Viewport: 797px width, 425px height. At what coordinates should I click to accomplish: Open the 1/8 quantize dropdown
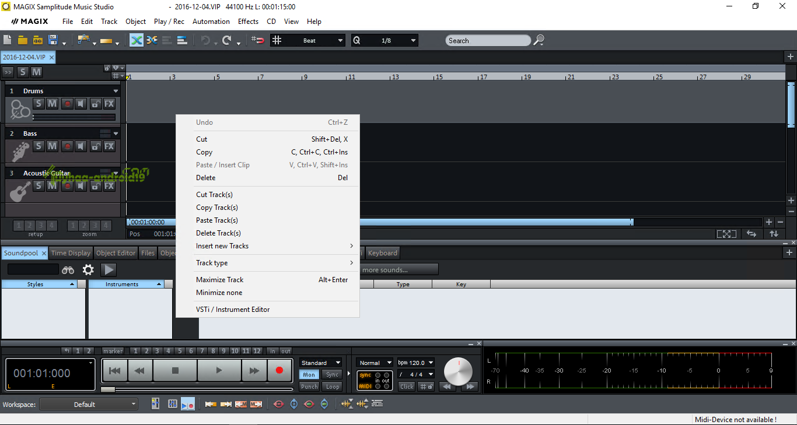[413, 40]
